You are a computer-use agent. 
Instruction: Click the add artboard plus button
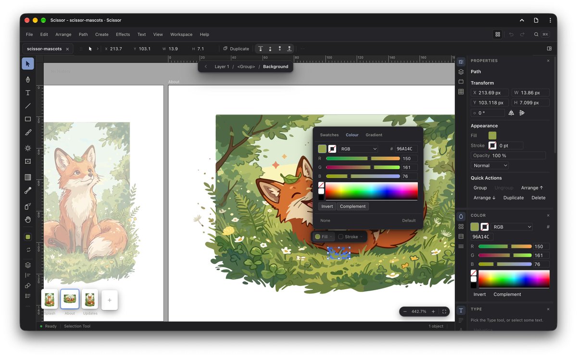pyautogui.click(x=110, y=300)
